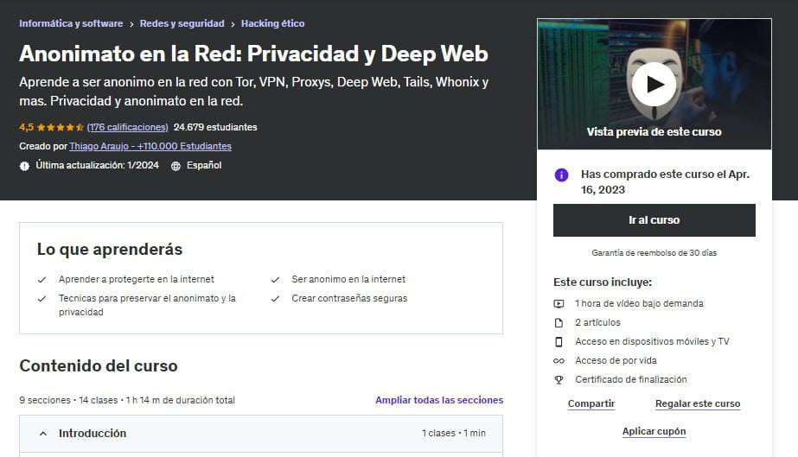Click Regalar este curso link
The width and height of the screenshot is (798, 457).
[x=697, y=403]
